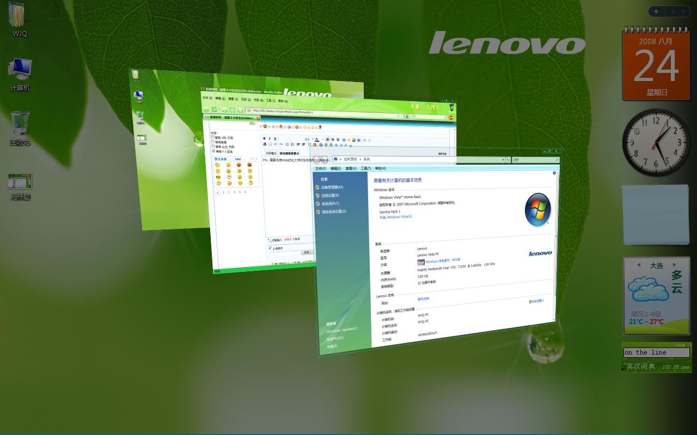Viewport: 697px width, 435px height.
Task: Click the 大连 city name in weather gadget
Action: point(657,265)
